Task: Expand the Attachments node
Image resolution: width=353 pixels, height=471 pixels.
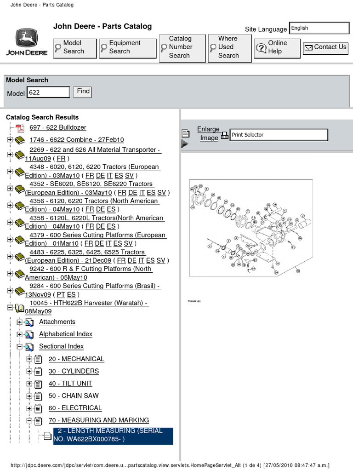Action: tap(19, 322)
